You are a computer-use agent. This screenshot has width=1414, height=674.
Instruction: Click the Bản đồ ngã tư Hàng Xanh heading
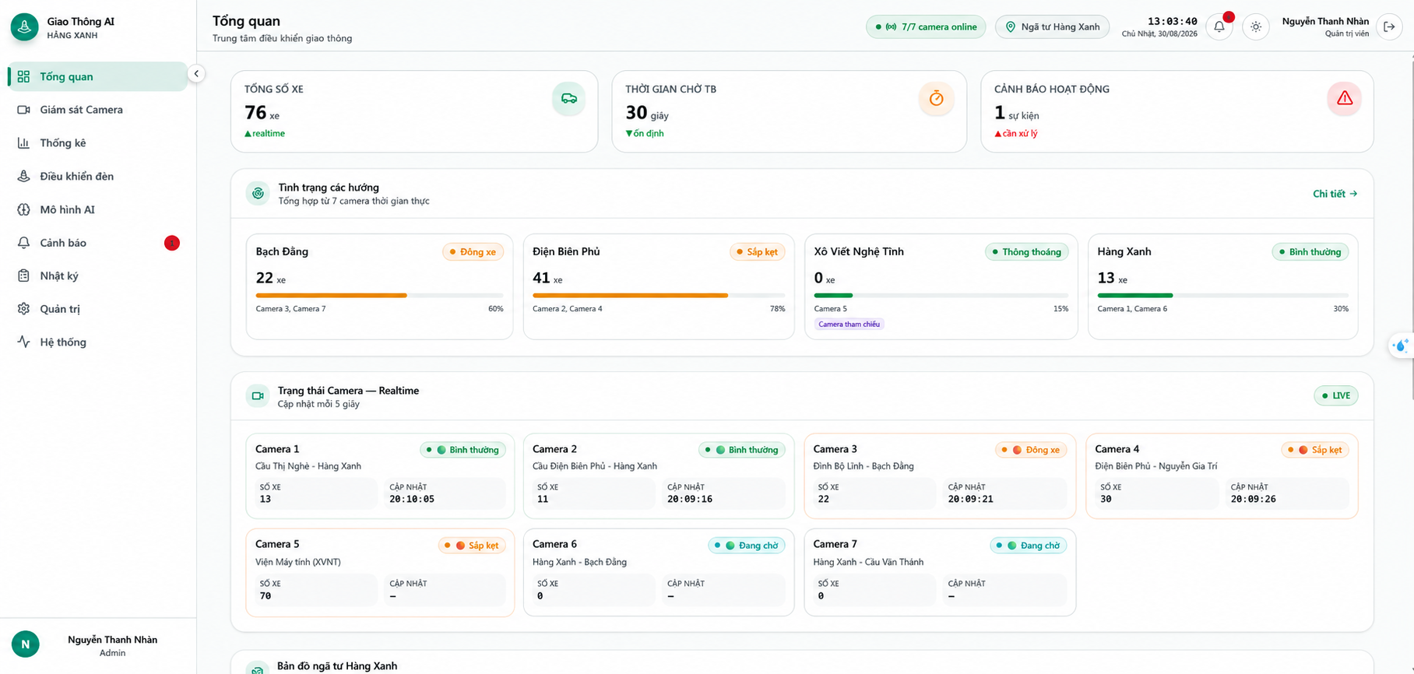(x=337, y=666)
